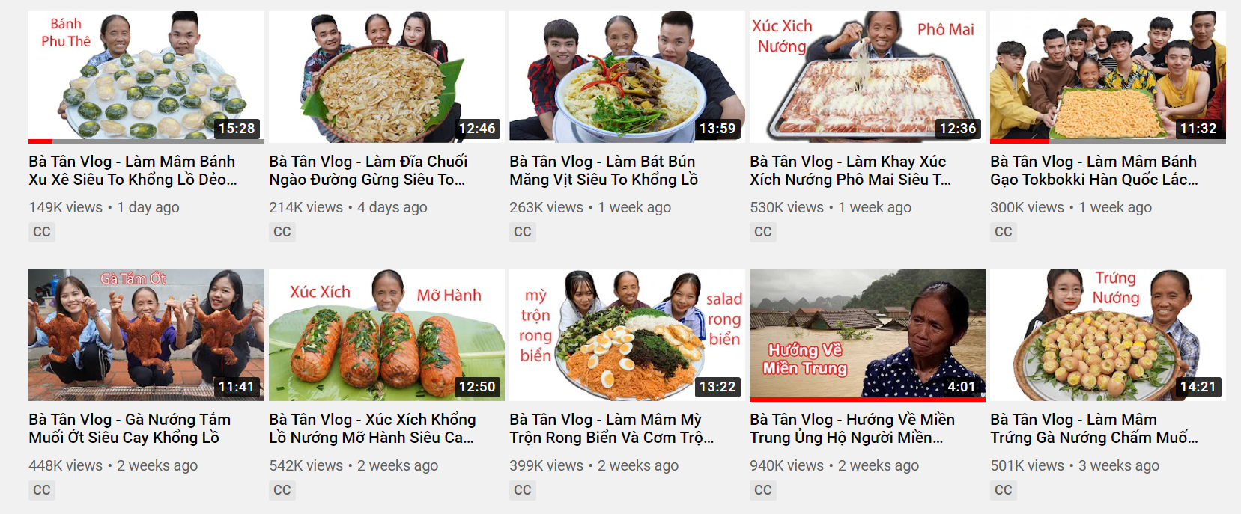
Task: Click 13:22 duration badge on Mỳ Trộn thumbnail
Action: click(x=717, y=387)
